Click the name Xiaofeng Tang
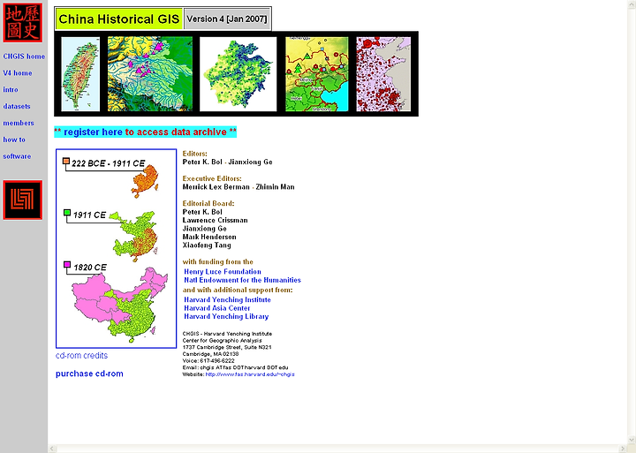This screenshot has width=636, height=453. pyautogui.click(x=207, y=245)
